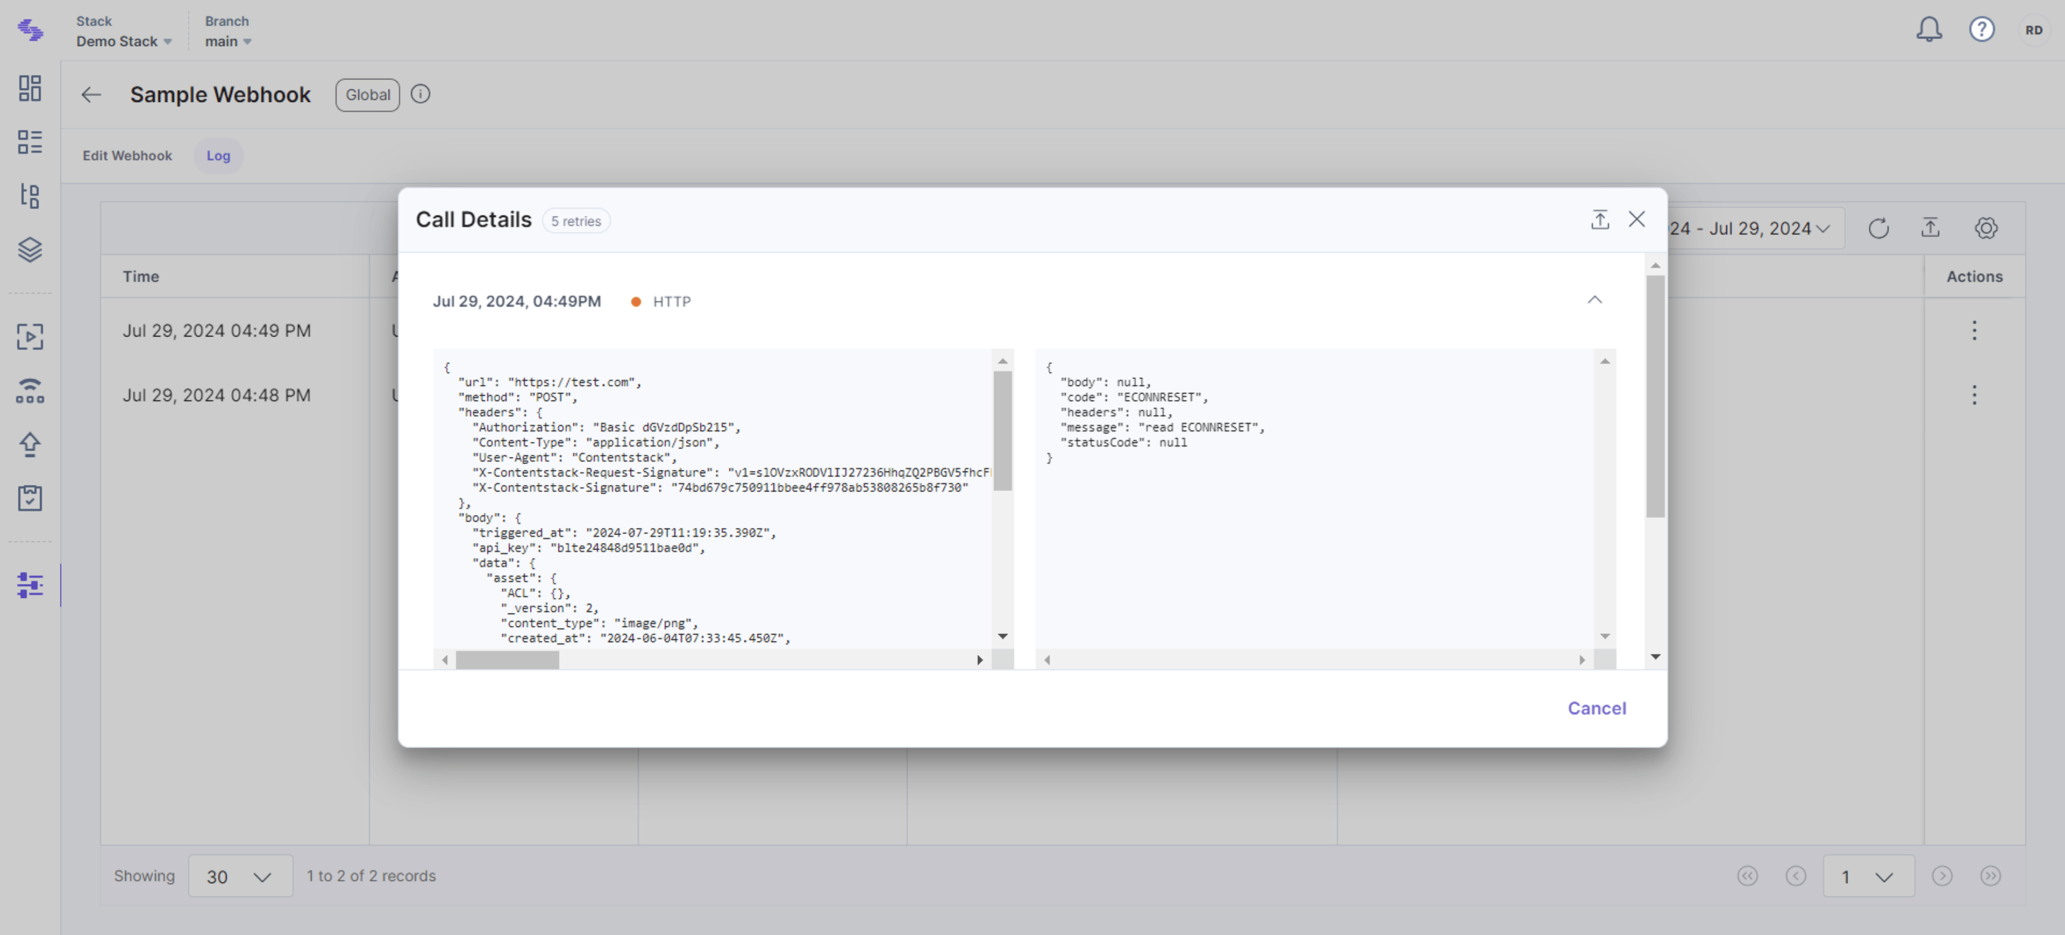The image size is (2065, 935).
Task: Click the Actions column header
Action: [1975, 277]
